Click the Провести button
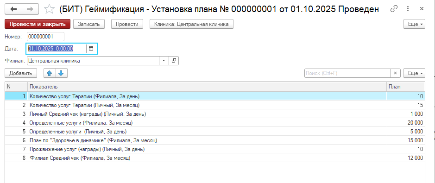This screenshot has height=183, width=435. 127,24
